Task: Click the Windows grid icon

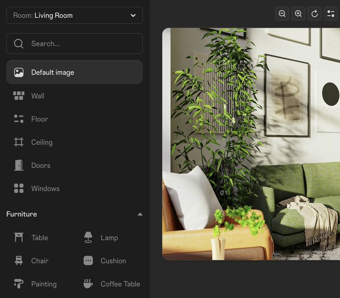Action: [19, 188]
